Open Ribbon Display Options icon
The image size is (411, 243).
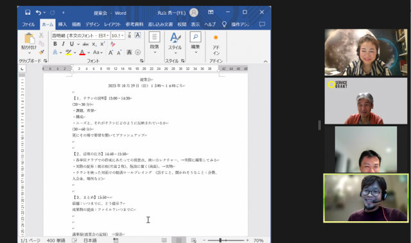pos(211,12)
